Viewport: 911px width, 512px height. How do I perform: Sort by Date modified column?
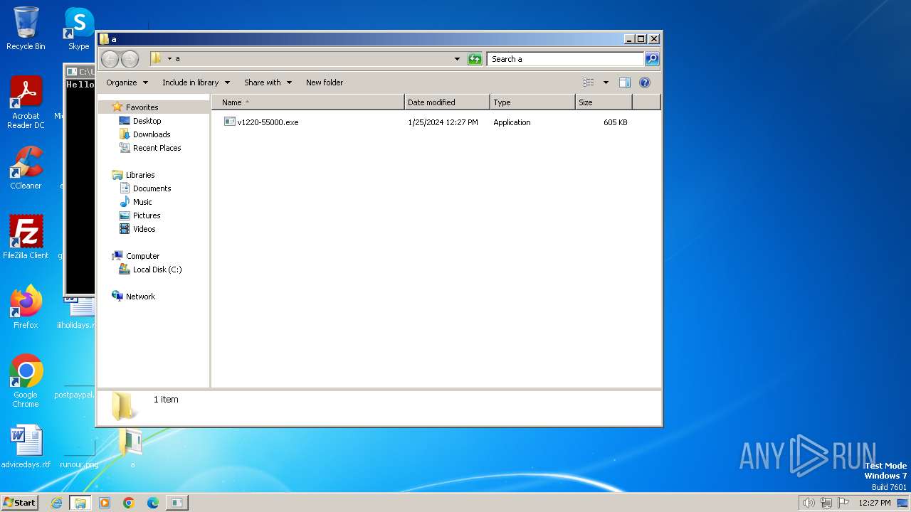click(x=447, y=102)
